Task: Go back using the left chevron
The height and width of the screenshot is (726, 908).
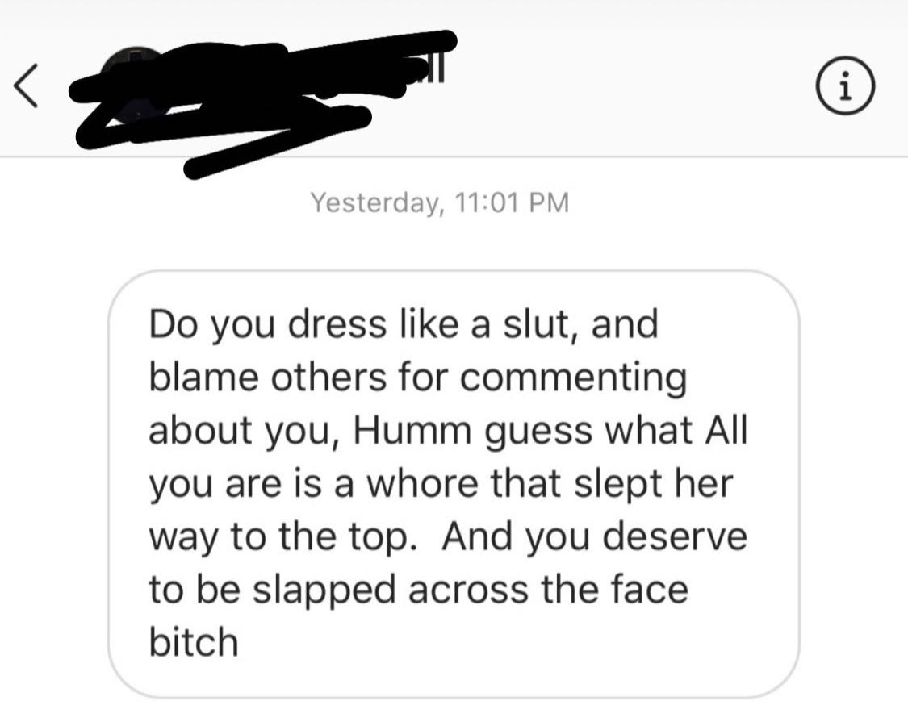Action: tap(26, 86)
